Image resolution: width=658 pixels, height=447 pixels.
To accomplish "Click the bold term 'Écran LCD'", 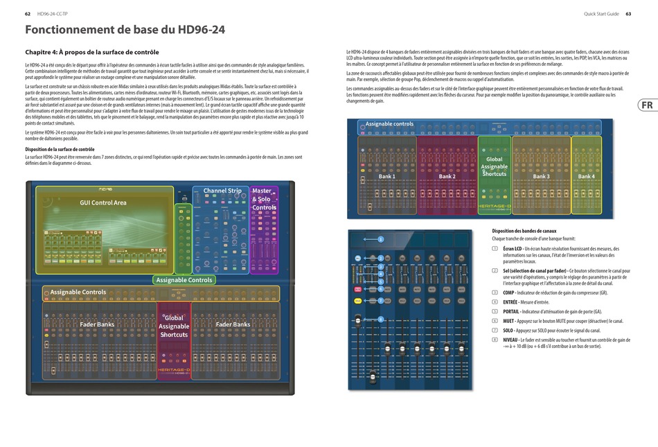I will point(512,249).
